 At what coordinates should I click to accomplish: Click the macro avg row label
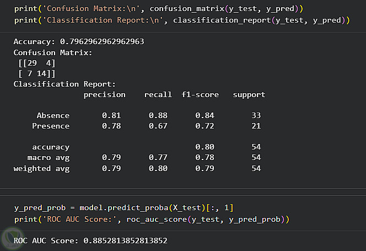tap(51, 158)
